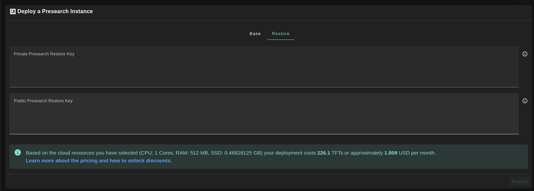Select the Restore tab

tap(281, 34)
